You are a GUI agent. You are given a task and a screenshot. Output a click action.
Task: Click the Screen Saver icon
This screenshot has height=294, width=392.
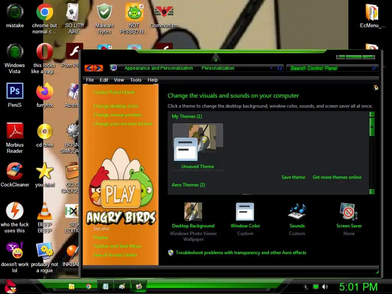pyautogui.click(x=349, y=211)
